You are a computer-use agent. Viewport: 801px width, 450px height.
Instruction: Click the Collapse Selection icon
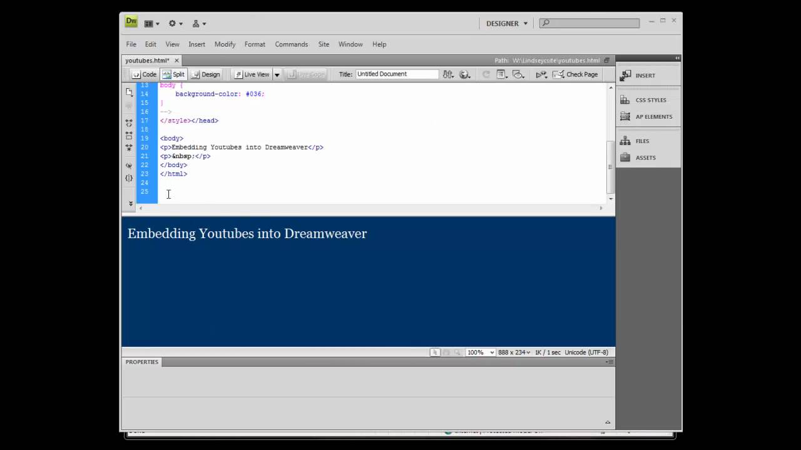[x=129, y=135]
